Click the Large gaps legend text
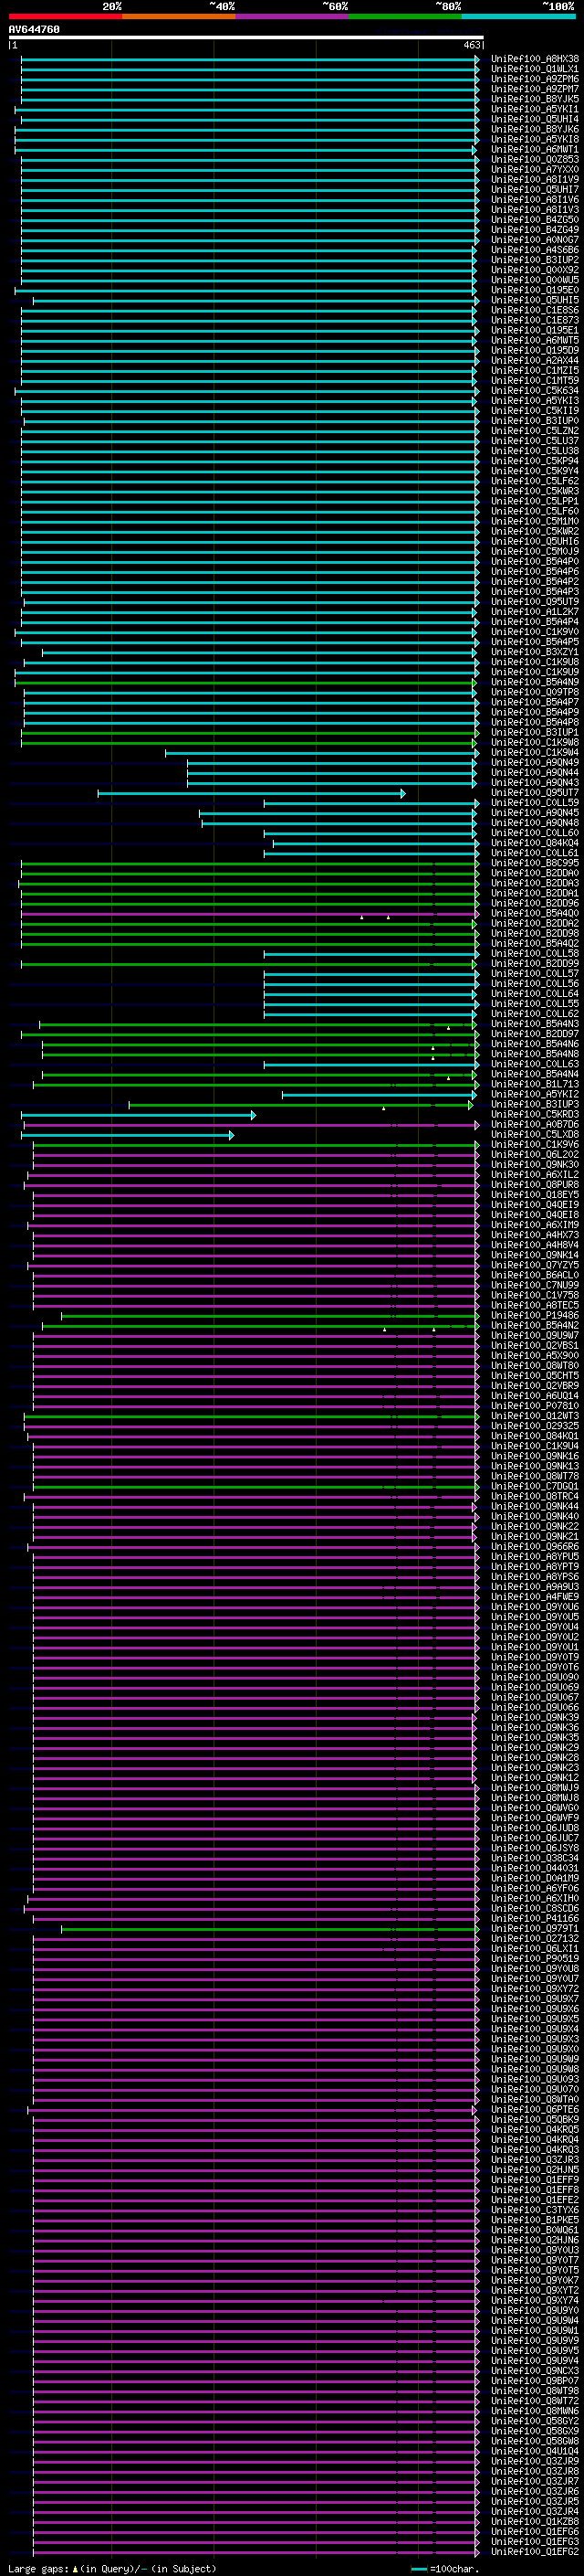The width and height of the screenshot is (584, 2576). pos(38,2569)
